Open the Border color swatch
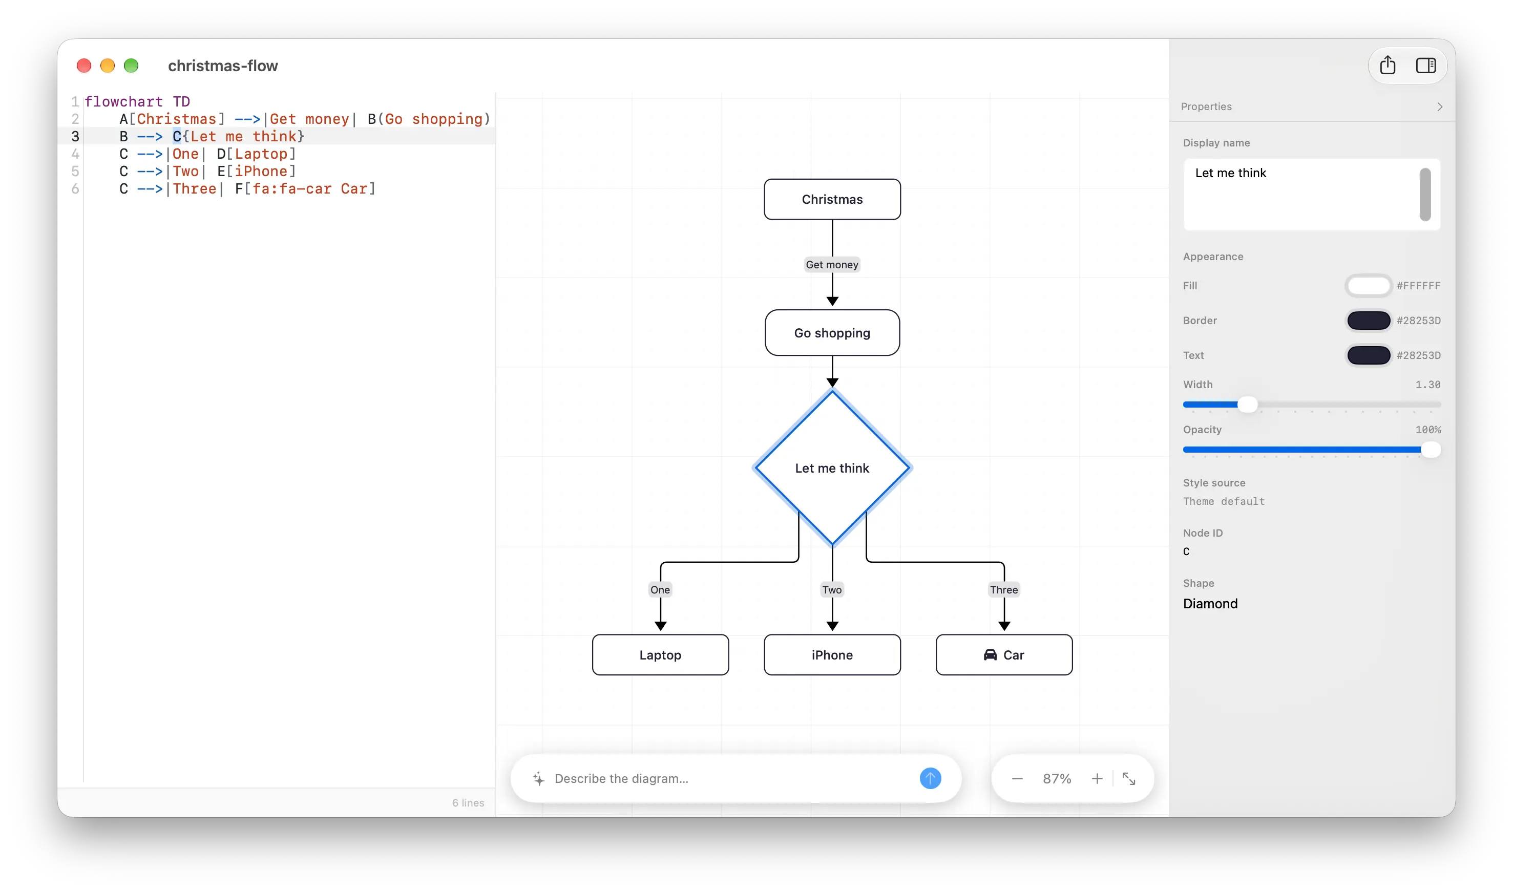Viewport: 1513px width, 893px height. tap(1368, 320)
